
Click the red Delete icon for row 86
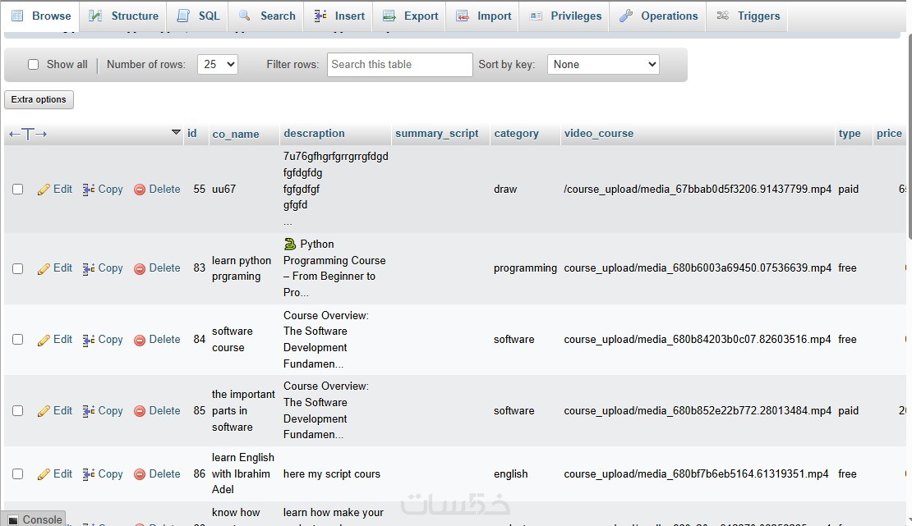click(x=140, y=474)
